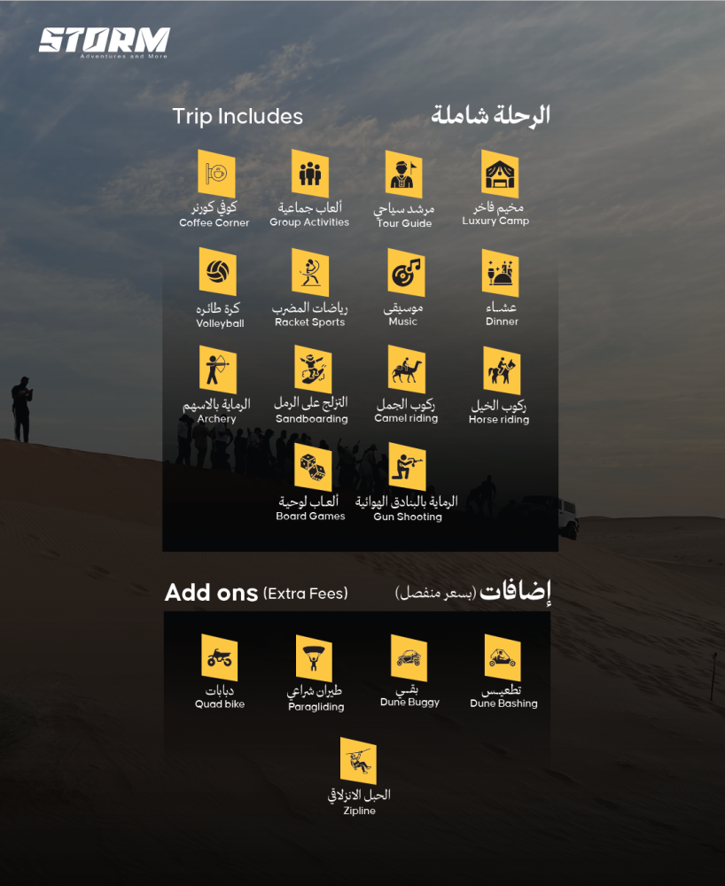Select the Gun Shooting icon
Viewport: 725px width, 886px height.
pos(407,467)
